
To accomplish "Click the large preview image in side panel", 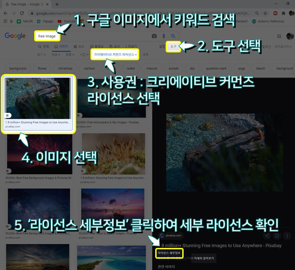I will click(224, 152).
